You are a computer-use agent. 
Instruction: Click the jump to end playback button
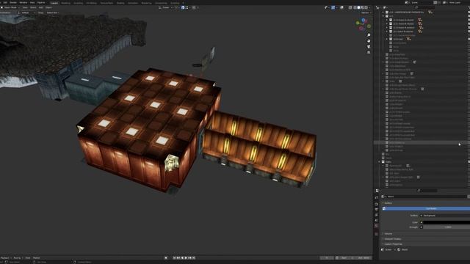[x=194, y=257]
